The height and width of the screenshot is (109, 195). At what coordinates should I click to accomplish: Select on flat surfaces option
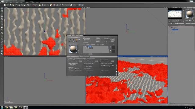click(x=89, y=66)
